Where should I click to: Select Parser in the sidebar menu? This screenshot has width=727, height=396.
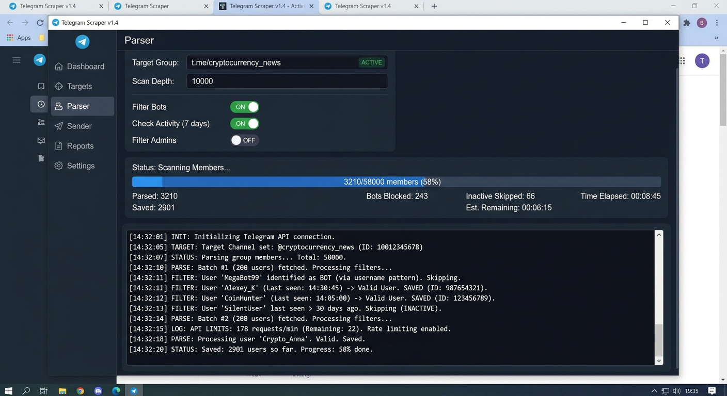[x=82, y=106]
